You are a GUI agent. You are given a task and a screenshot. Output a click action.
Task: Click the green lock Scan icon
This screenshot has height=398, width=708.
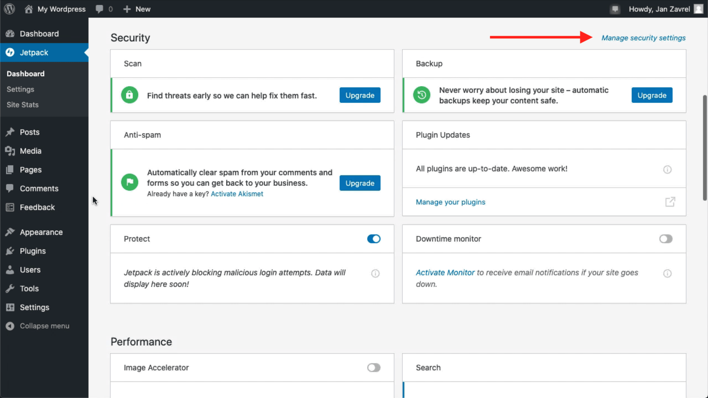click(x=129, y=95)
